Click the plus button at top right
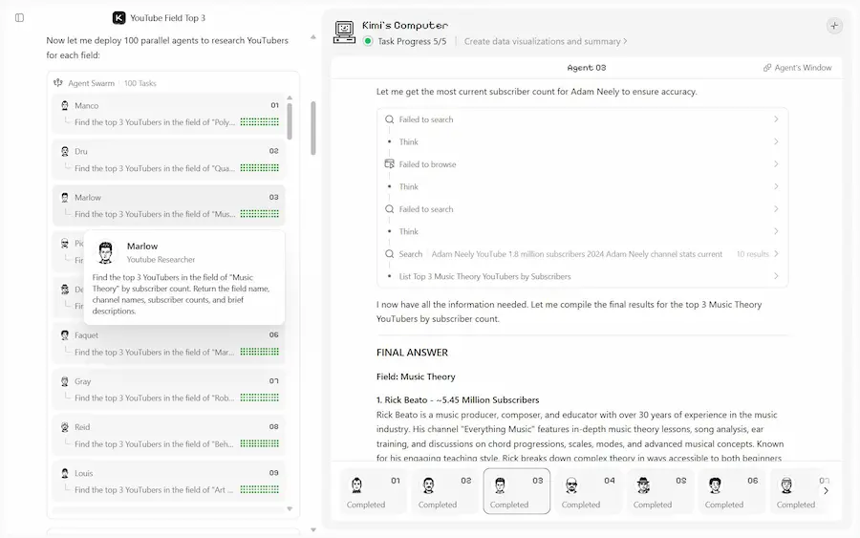Viewport: 860px width, 538px height. point(834,26)
